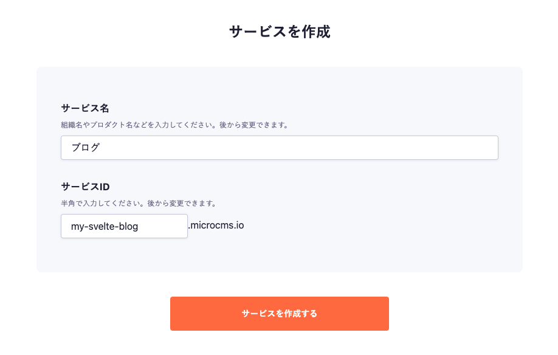Click the サービスを作成 page heading
The height and width of the screenshot is (355, 558).
(x=279, y=32)
